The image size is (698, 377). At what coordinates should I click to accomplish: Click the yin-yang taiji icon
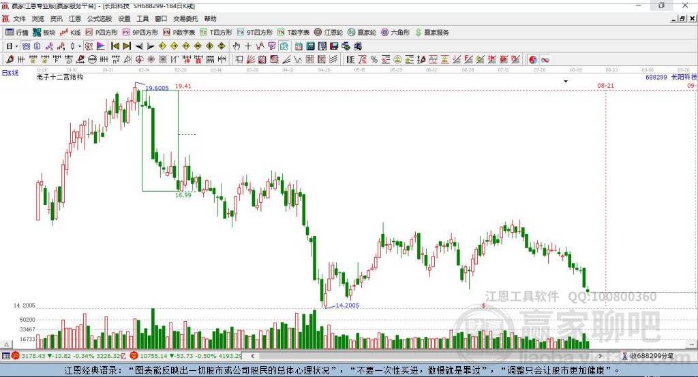point(533,60)
